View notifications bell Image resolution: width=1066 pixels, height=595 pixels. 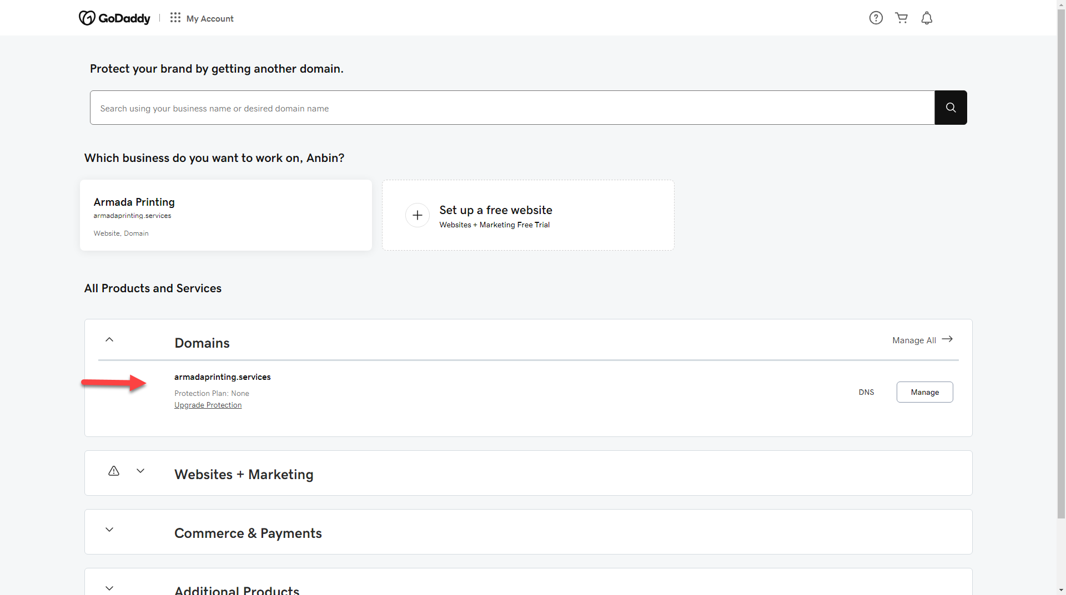point(927,18)
